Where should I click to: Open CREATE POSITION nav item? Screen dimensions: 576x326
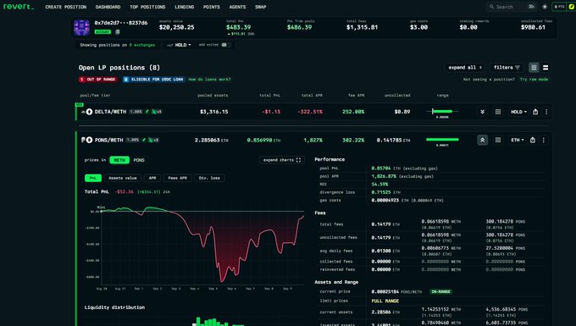tap(66, 7)
